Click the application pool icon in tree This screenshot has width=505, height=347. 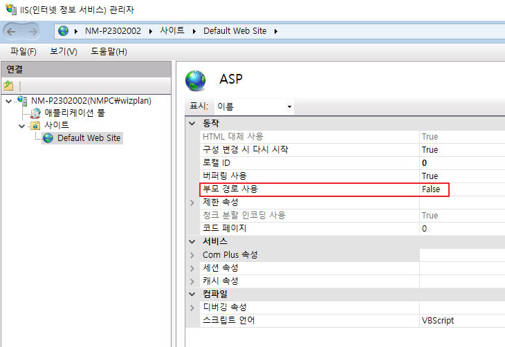(x=35, y=113)
